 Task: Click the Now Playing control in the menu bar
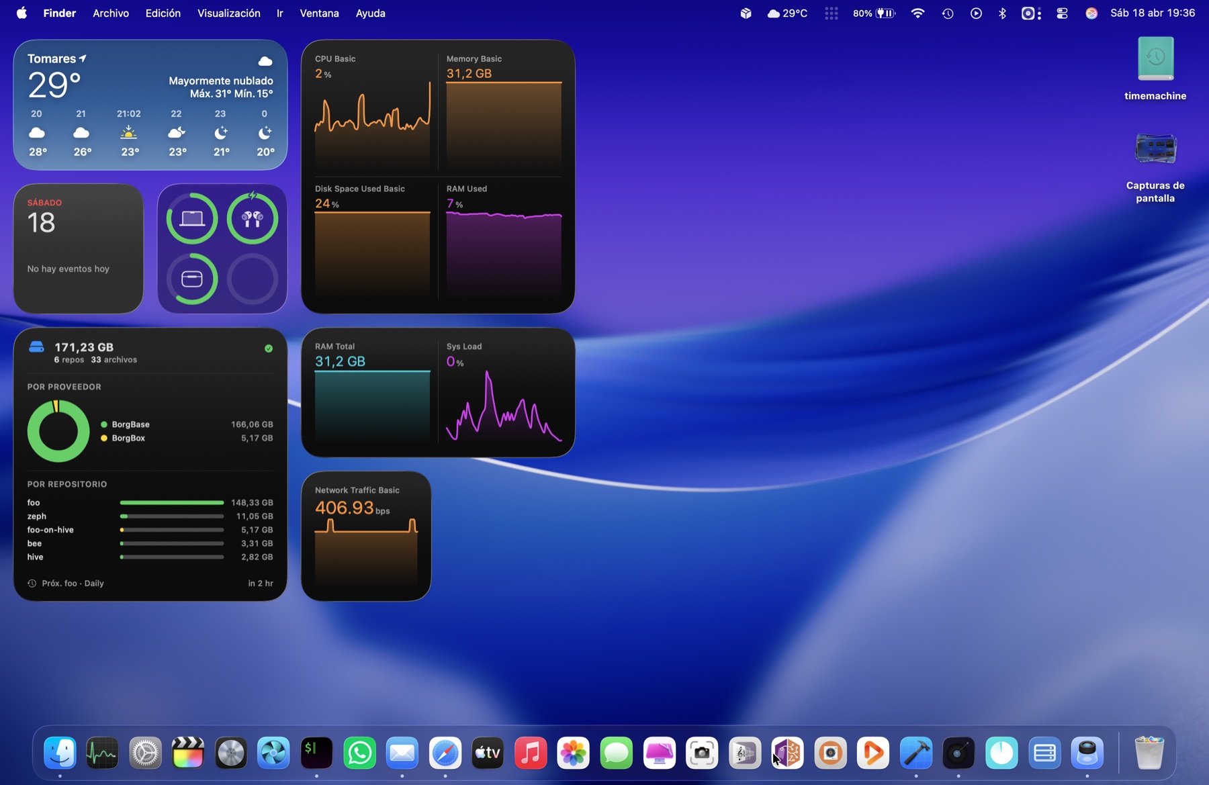[x=977, y=13]
